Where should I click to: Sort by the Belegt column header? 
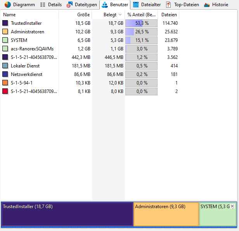point(108,15)
